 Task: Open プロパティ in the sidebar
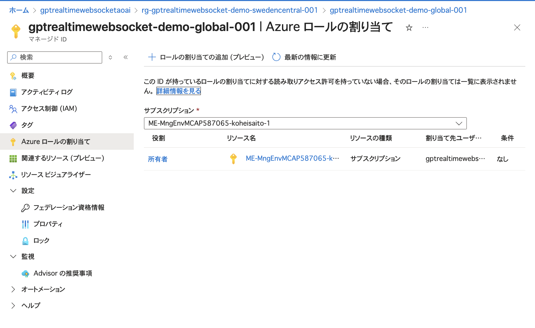48,224
